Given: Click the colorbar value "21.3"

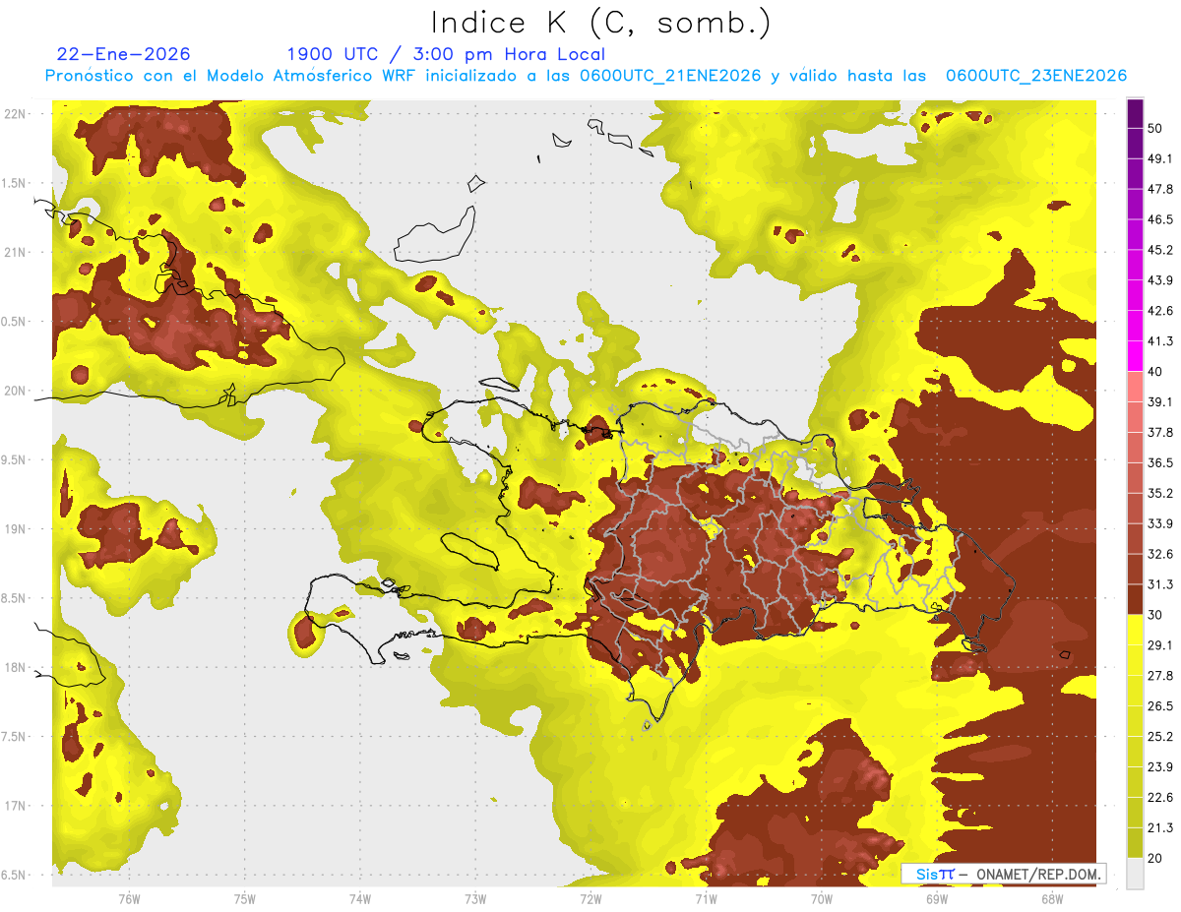Looking at the screenshot, I should [x=1160, y=827].
